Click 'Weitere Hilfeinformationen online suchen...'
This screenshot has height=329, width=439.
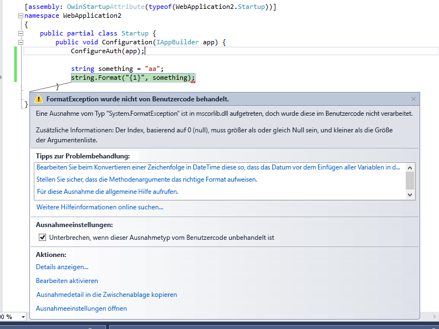pos(100,207)
